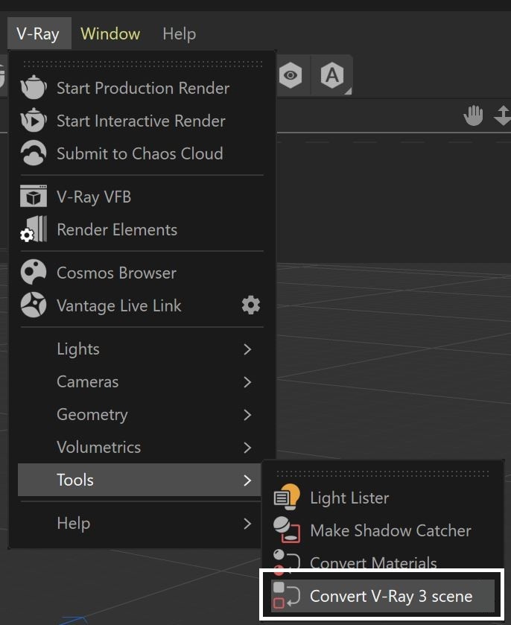Toggle the hexagon eye visibility toolbar button
This screenshot has height=625, width=511.
(x=291, y=75)
